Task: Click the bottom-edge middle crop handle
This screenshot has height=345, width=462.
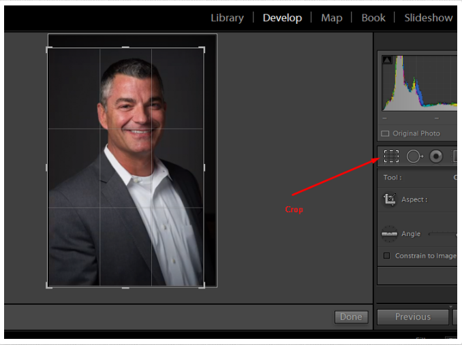Action: [125, 288]
